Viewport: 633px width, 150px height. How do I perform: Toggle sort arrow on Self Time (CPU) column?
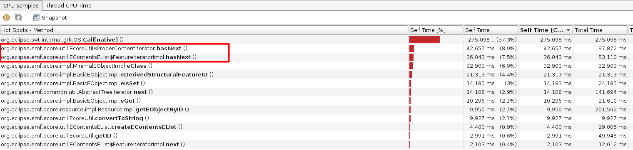pyautogui.click(x=568, y=30)
